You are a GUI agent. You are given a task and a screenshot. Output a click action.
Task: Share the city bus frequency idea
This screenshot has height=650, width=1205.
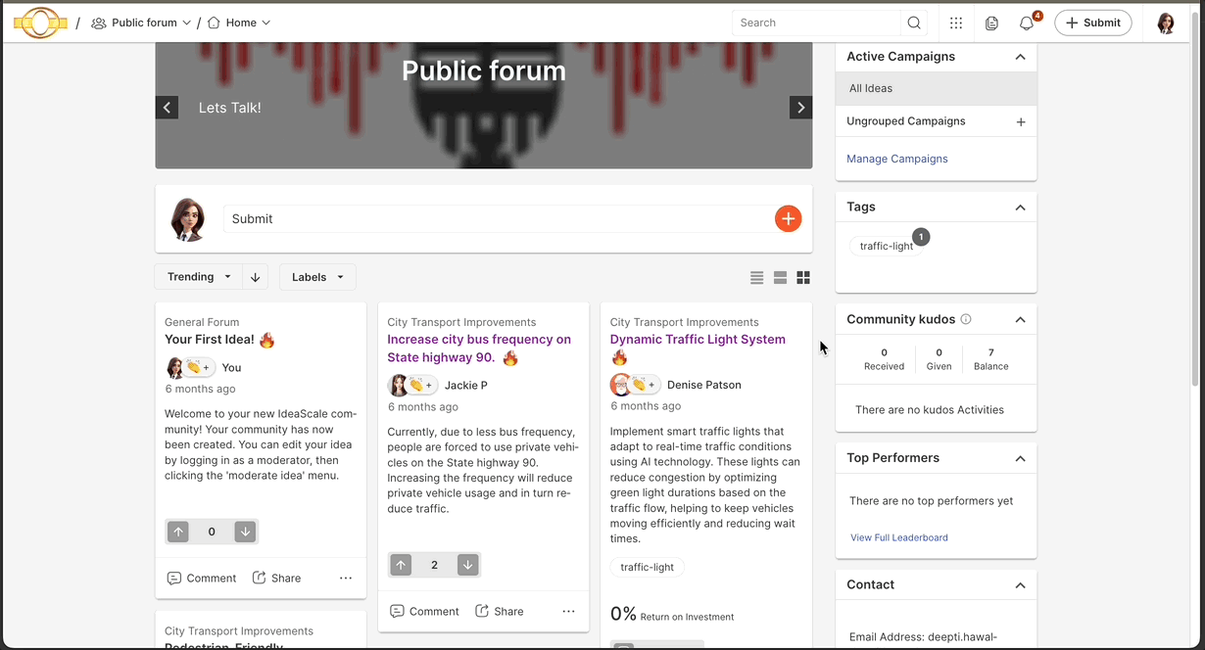(x=500, y=612)
